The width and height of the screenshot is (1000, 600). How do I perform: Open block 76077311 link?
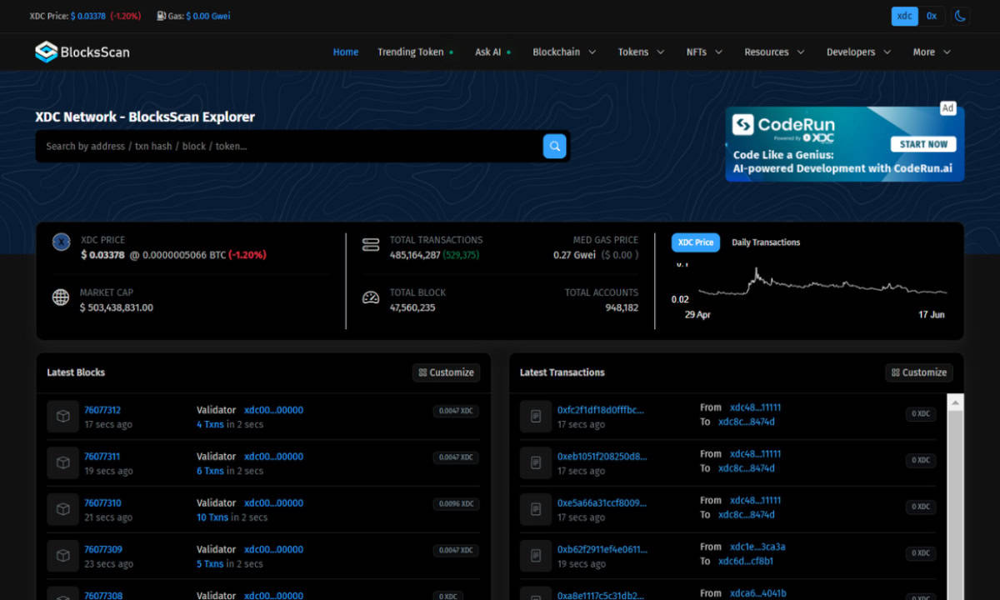[x=102, y=457]
